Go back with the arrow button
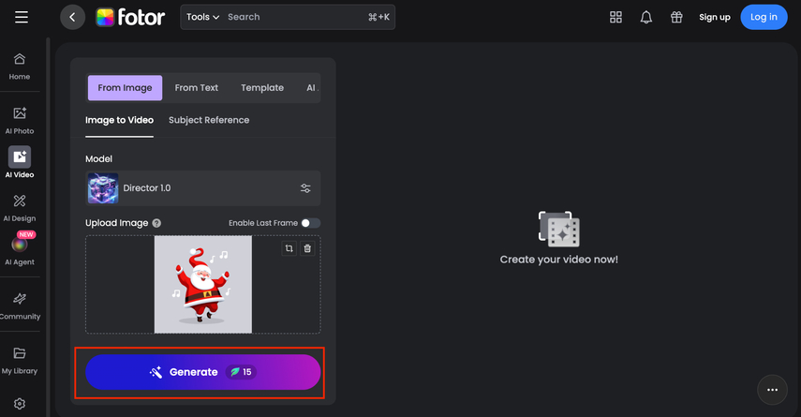The image size is (801, 417). 72,17
